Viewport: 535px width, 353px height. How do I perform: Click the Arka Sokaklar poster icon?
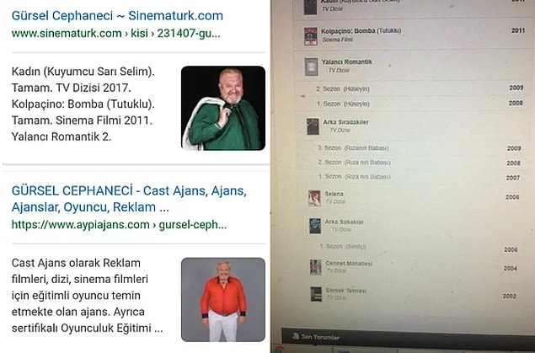click(315, 226)
